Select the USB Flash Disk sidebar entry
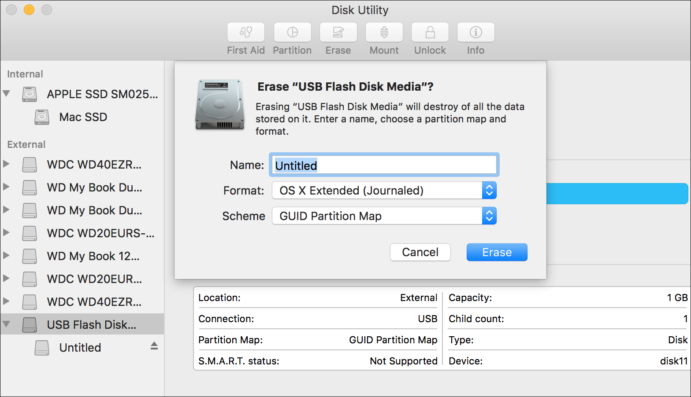Screen dimensions: 691x397 click(91, 325)
